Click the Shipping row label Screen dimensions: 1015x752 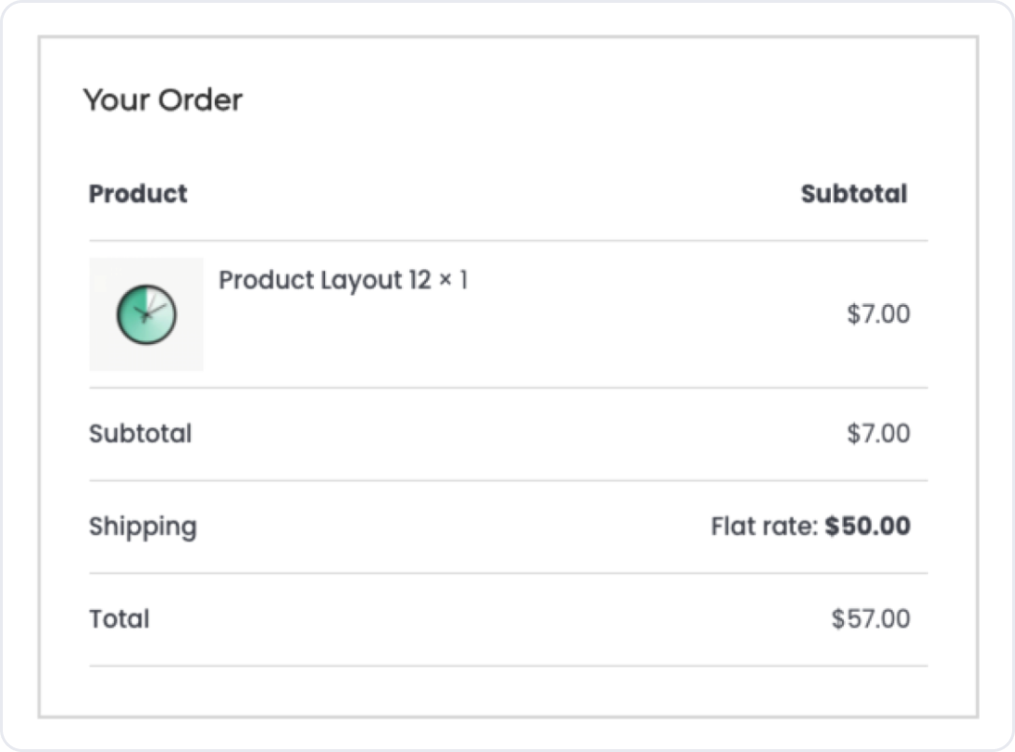(143, 527)
